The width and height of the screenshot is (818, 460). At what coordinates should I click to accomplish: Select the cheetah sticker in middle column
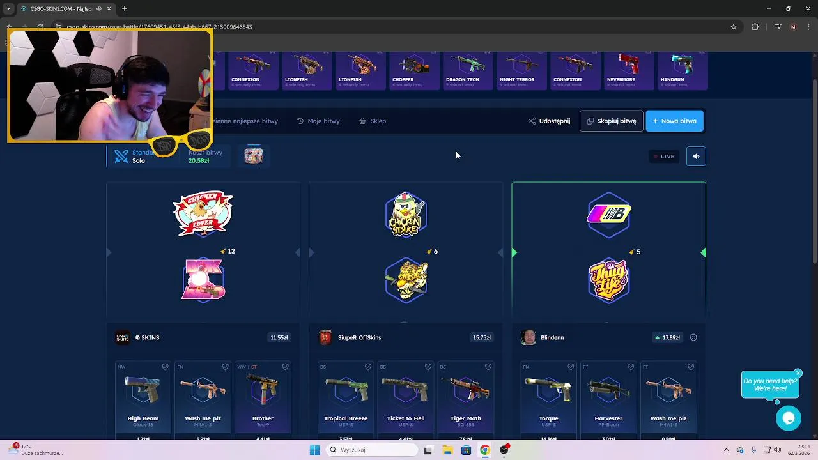tap(406, 280)
